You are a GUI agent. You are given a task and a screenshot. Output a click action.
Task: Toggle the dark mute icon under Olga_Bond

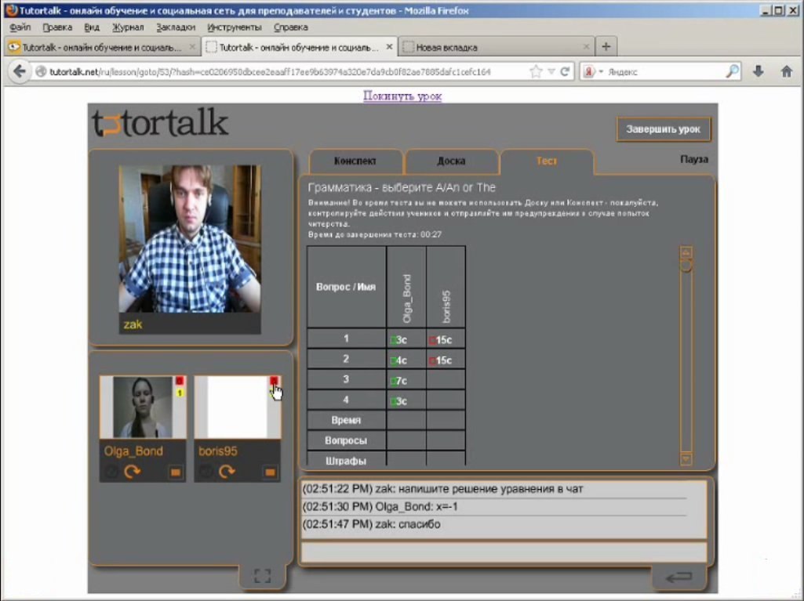[x=111, y=472]
